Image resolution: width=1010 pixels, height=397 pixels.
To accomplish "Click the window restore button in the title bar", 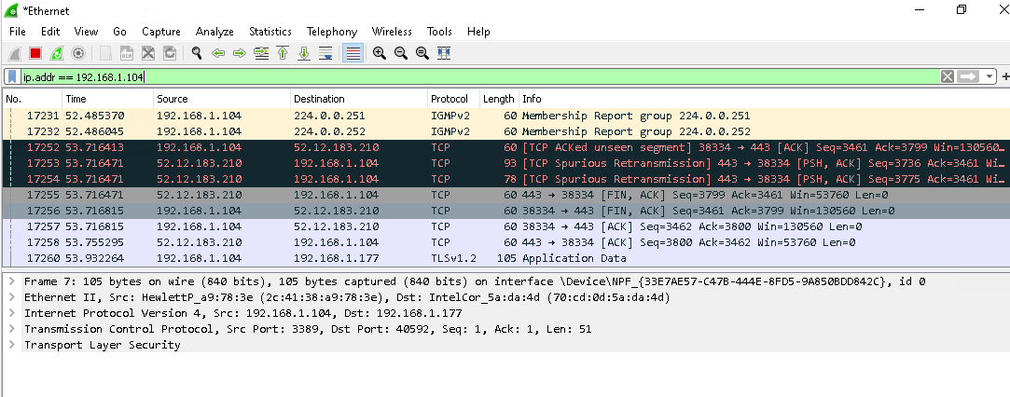I will click(962, 9).
